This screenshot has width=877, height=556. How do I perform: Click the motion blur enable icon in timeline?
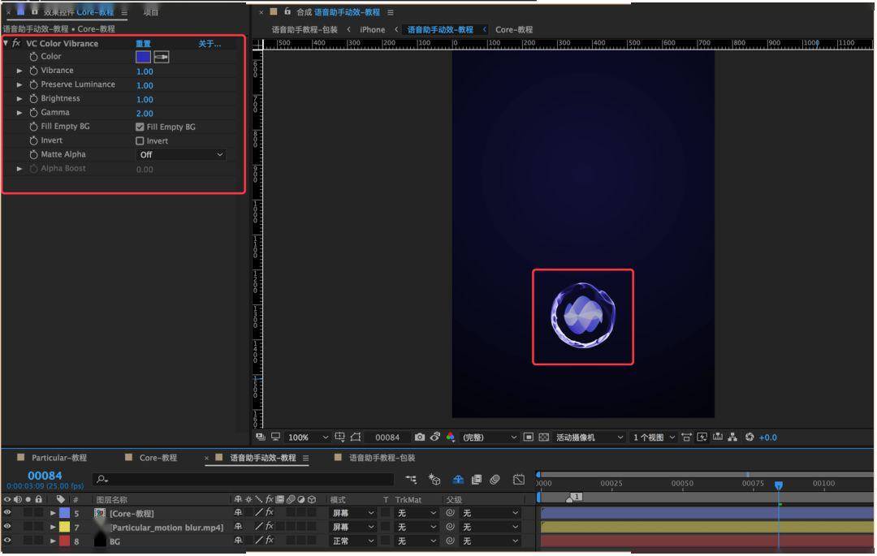click(495, 480)
